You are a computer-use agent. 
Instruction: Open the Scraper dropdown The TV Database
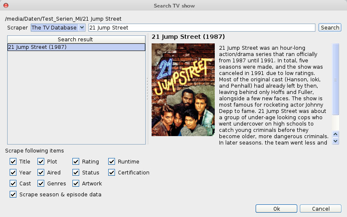coord(58,28)
